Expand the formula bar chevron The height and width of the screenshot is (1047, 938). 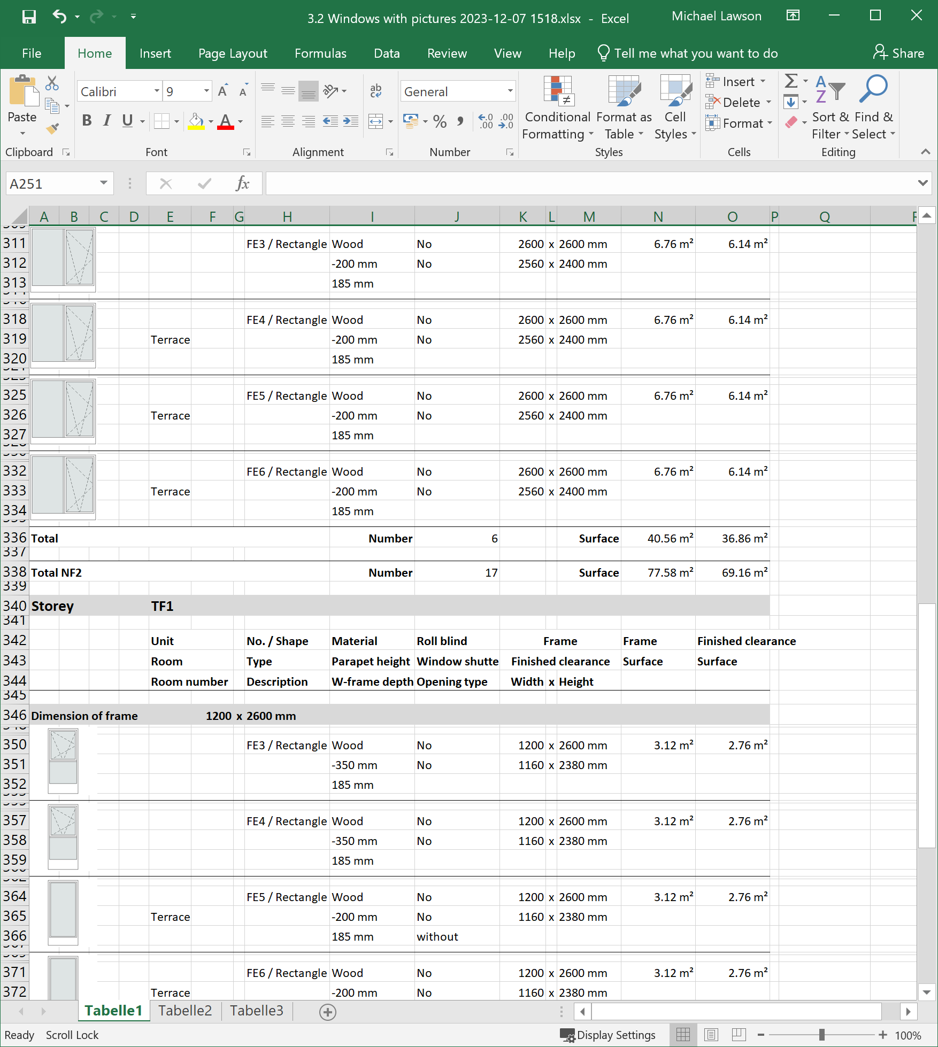pos(922,183)
